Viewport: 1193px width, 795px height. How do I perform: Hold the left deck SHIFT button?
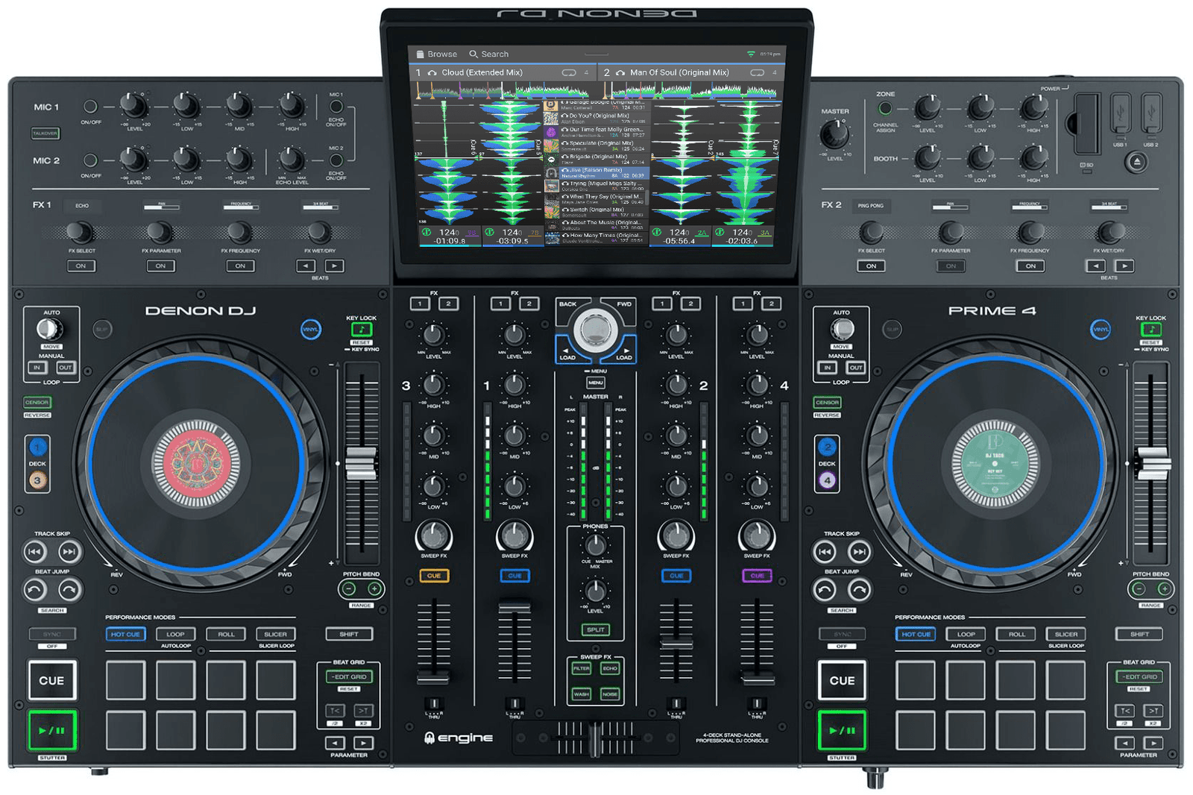click(349, 634)
